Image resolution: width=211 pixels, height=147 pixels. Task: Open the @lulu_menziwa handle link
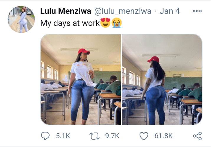[123, 11]
